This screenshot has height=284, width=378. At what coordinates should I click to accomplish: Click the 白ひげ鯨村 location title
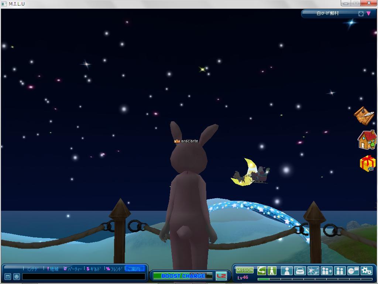point(328,13)
